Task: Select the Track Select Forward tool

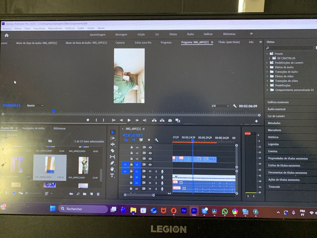Action: pos(112,138)
